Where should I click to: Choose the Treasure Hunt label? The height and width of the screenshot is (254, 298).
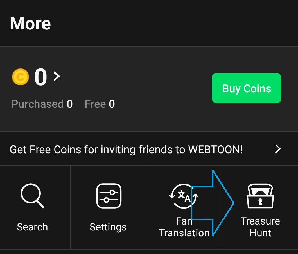(x=260, y=227)
